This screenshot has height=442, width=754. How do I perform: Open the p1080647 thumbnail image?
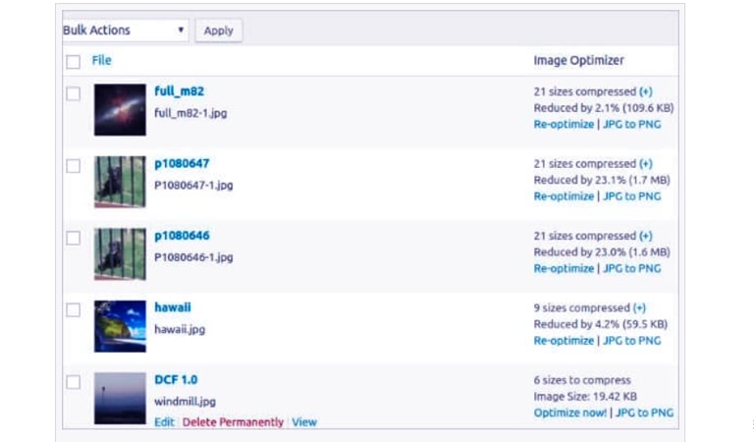[120, 182]
